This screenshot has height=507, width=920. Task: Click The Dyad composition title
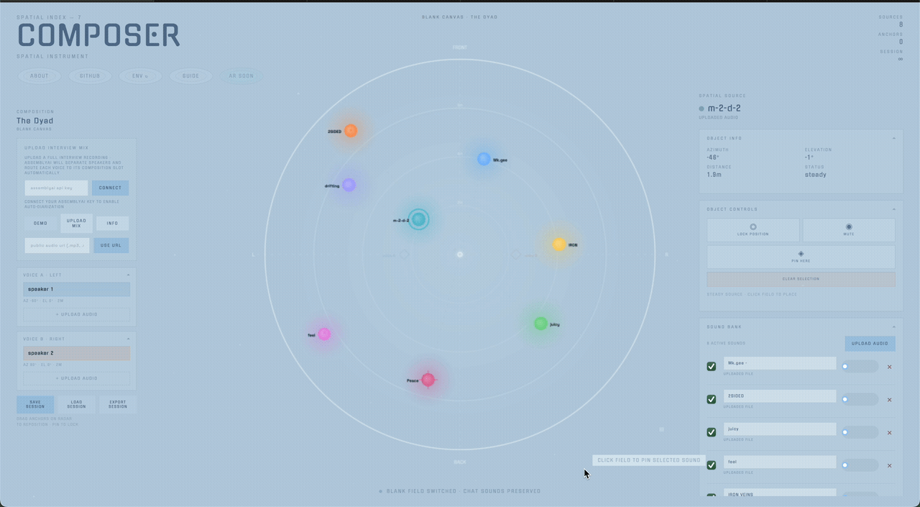pyautogui.click(x=35, y=121)
